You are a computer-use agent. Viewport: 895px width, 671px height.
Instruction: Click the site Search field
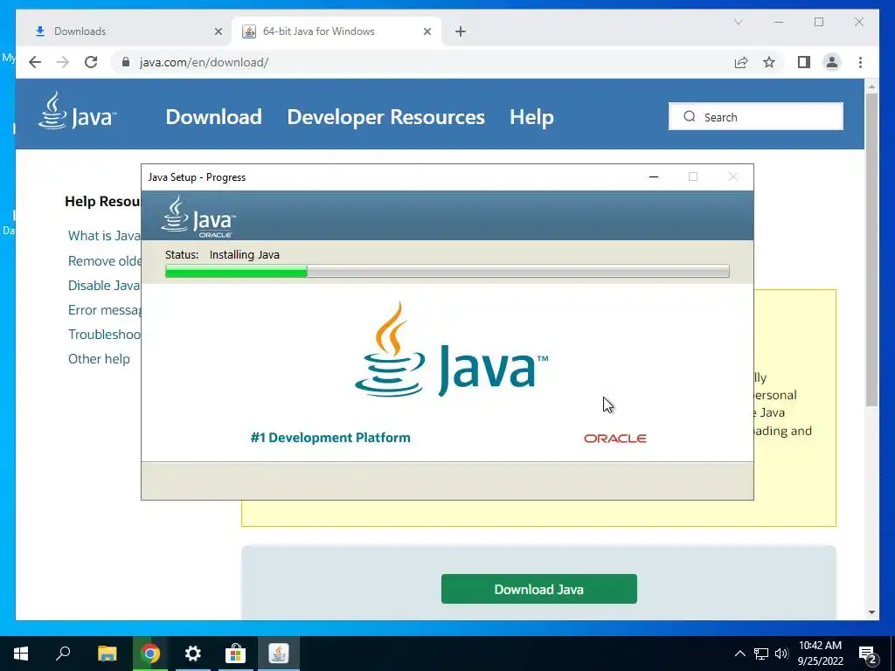click(756, 116)
